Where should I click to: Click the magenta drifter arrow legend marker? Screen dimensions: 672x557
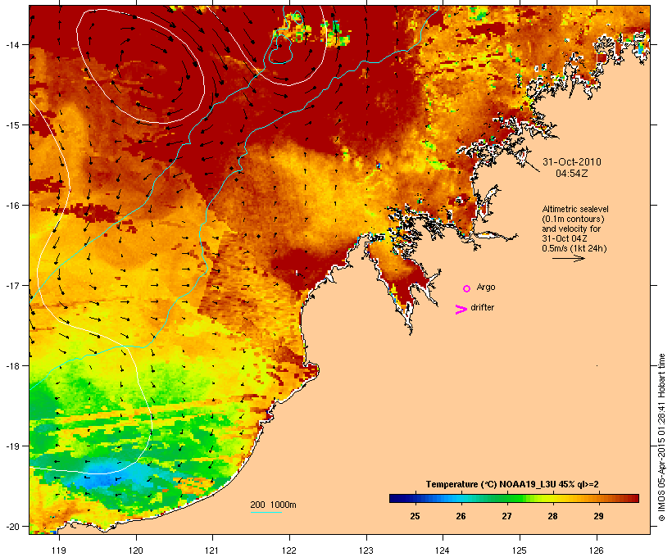pos(461,310)
